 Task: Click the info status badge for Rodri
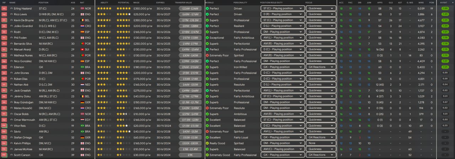4,32
